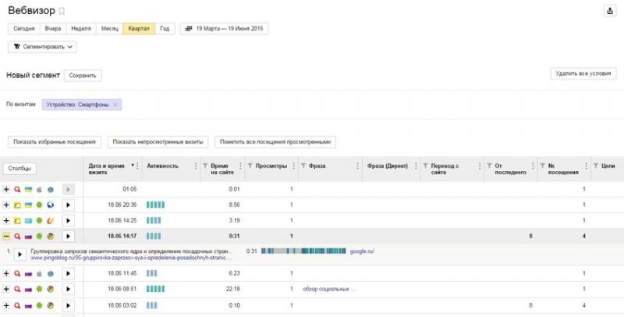The height and width of the screenshot is (317, 624).
Task: Open the date range picker 19 Марта — 19 Июня
Action: pyautogui.click(x=221, y=29)
